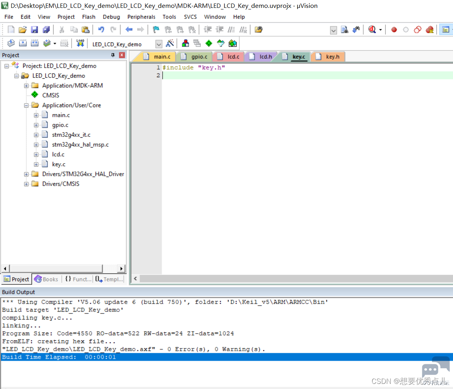Collapse the Application/User/Core group
Viewport: 453px width, 389px height.
(26, 105)
